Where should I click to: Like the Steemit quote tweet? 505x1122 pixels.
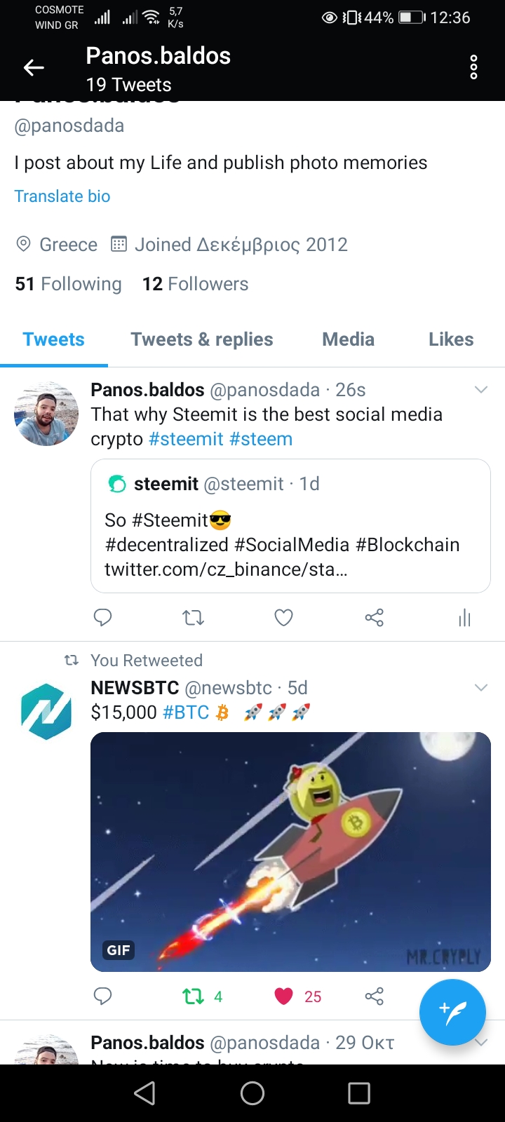click(x=283, y=617)
